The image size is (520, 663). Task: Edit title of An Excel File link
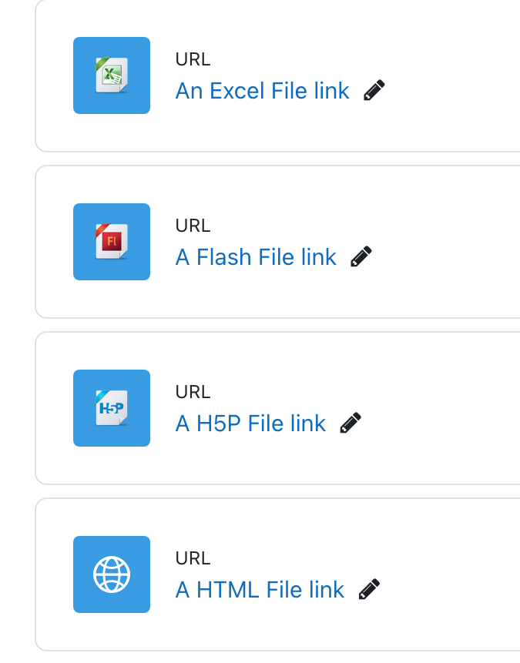374,90
